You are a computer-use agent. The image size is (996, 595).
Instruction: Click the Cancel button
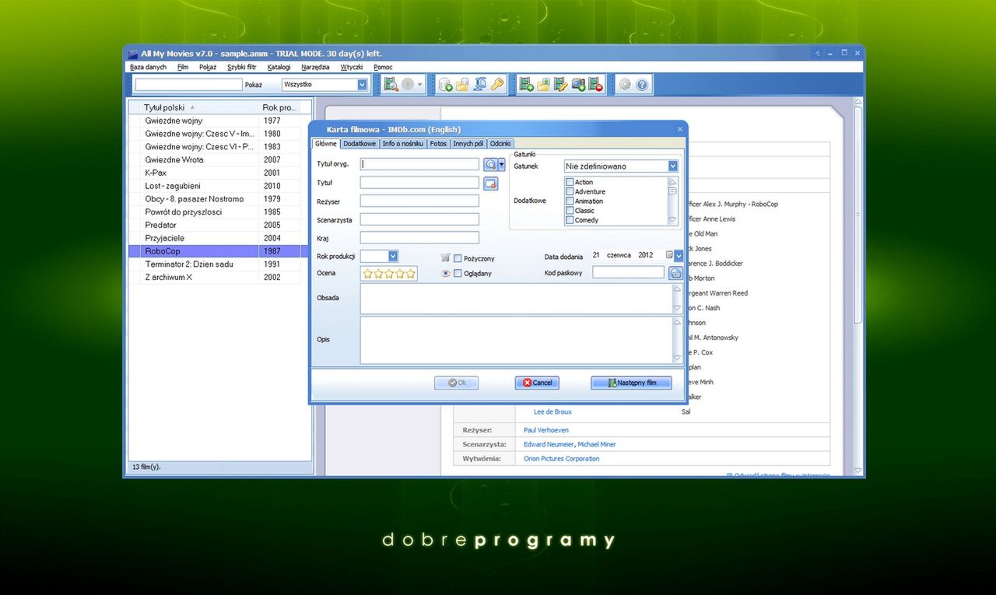pyautogui.click(x=537, y=383)
